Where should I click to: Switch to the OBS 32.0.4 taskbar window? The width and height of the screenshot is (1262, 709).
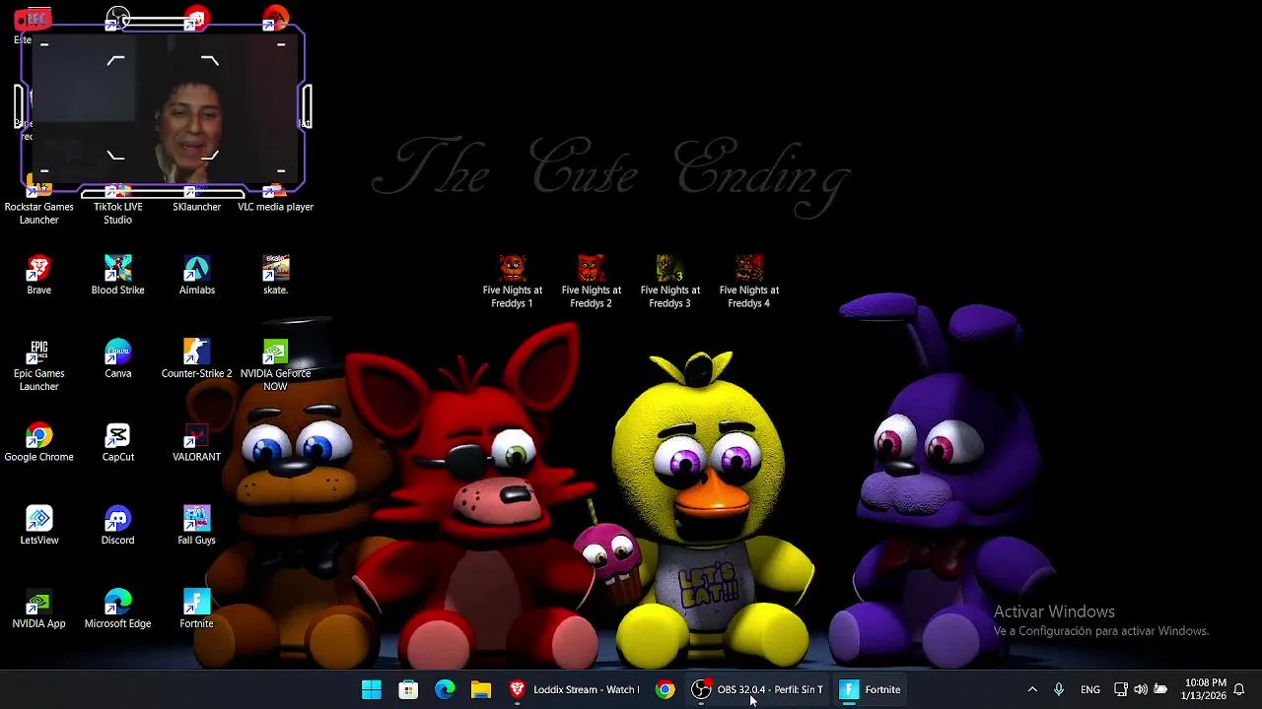click(757, 689)
